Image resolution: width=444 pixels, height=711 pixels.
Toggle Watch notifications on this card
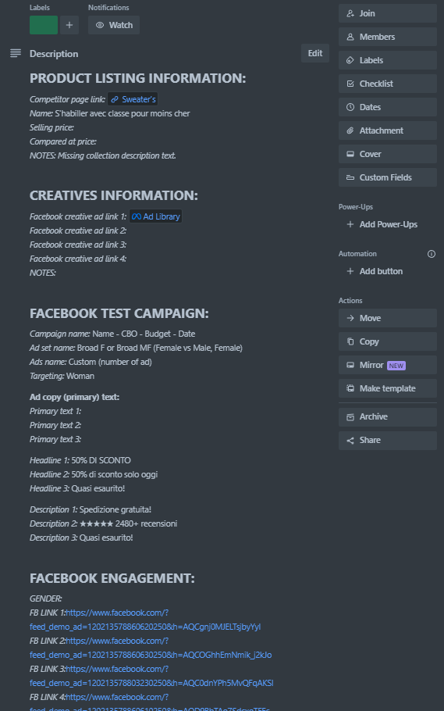click(x=114, y=25)
